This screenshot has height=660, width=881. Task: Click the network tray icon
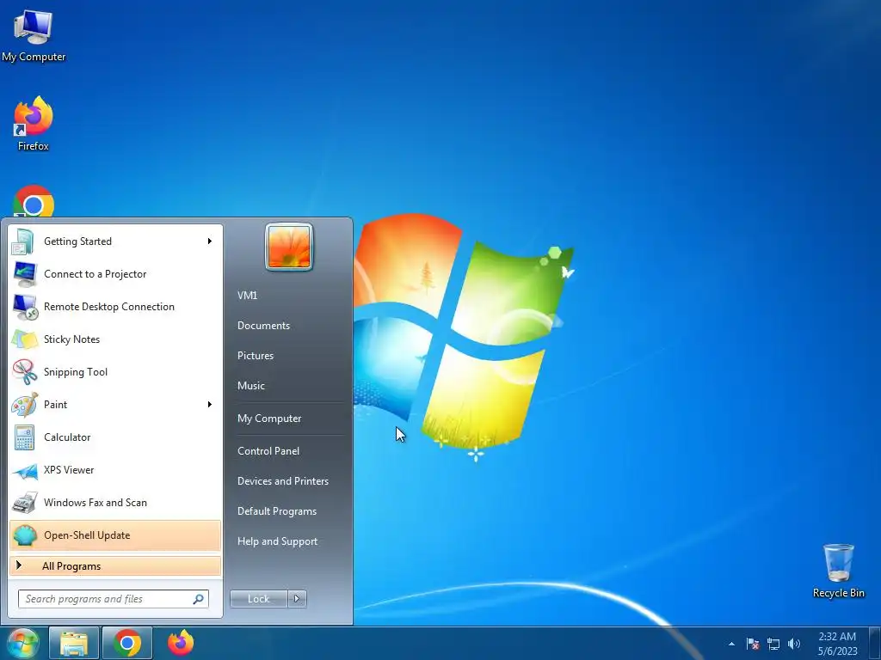tap(773, 644)
